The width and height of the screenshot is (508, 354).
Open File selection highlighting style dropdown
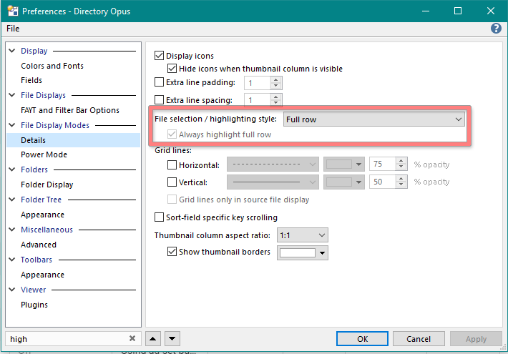374,119
